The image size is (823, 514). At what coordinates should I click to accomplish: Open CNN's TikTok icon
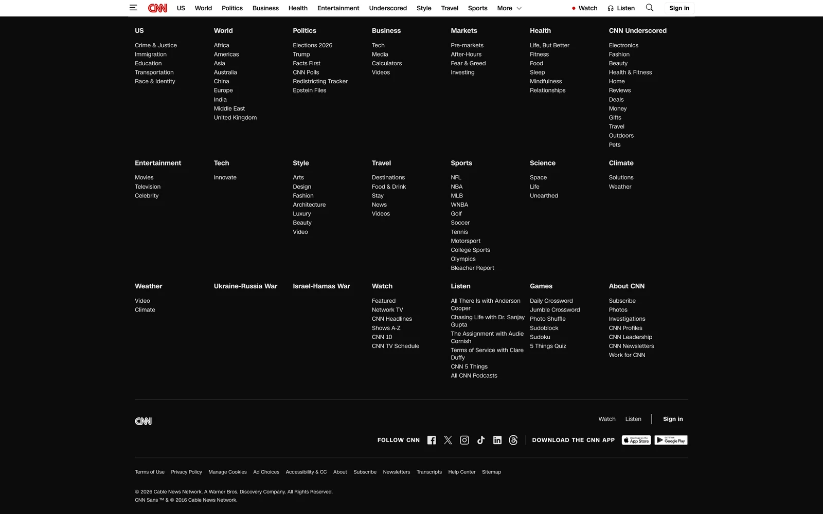point(481,440)
